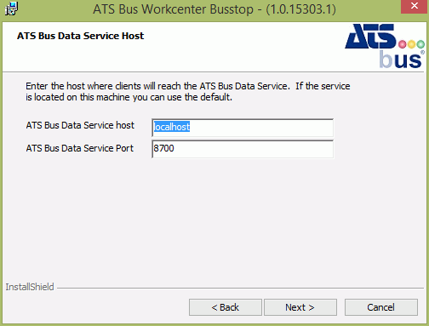Close the ATS Bus Workcenter Busstop installer
Viewport: 429px width, 326px height.
[x=415, y=6]
